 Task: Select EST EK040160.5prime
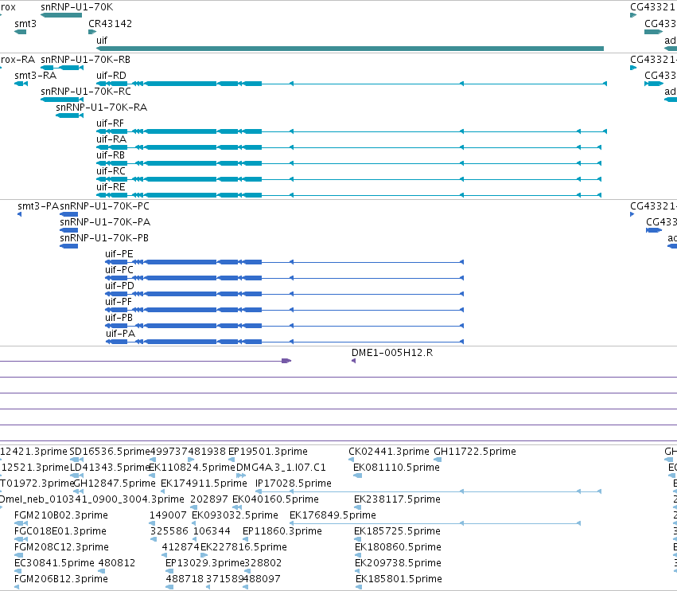237,507
